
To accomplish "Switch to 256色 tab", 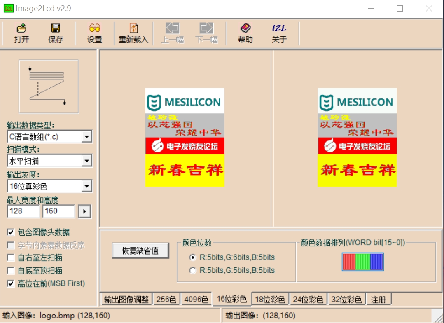I will coord(166,300).
